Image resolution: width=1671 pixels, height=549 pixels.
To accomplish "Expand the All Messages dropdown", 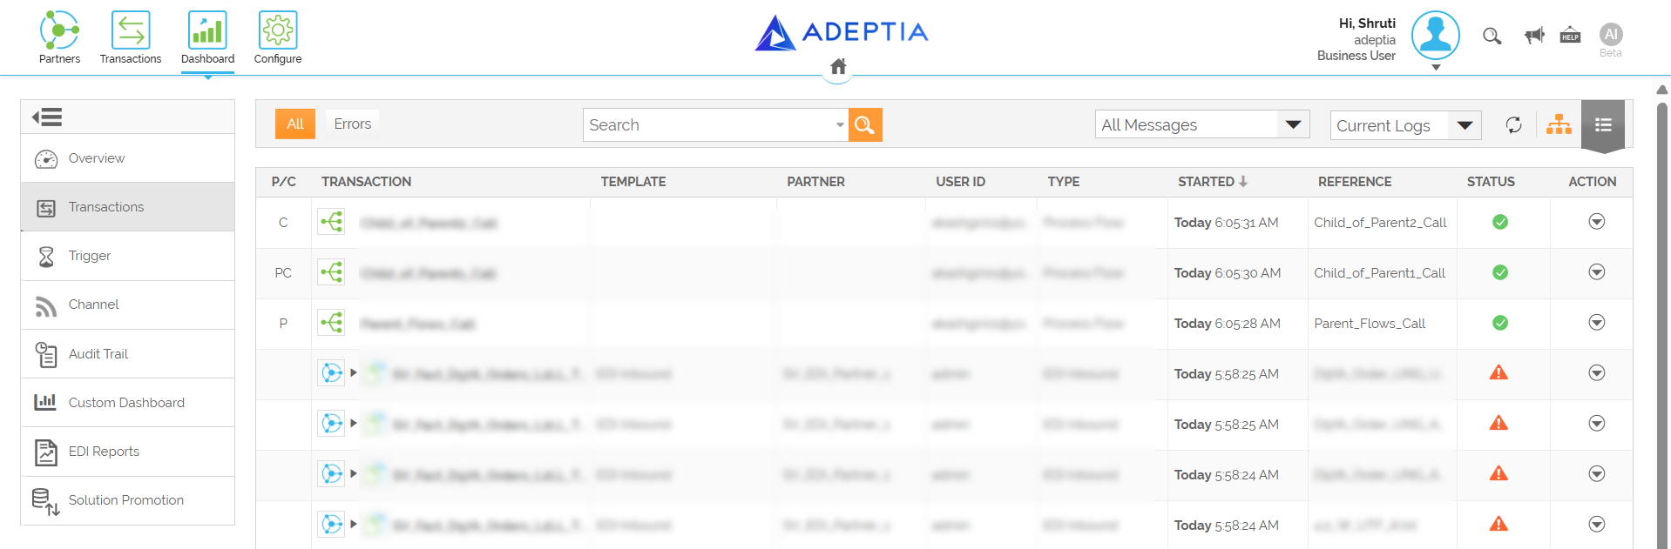I will 1202,124.
